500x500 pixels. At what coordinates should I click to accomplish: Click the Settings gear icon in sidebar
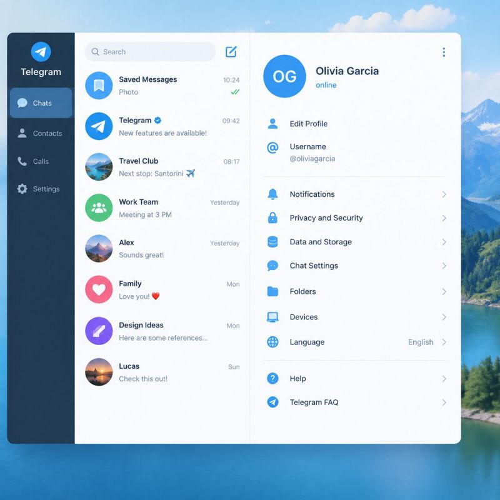pos(22,189)
